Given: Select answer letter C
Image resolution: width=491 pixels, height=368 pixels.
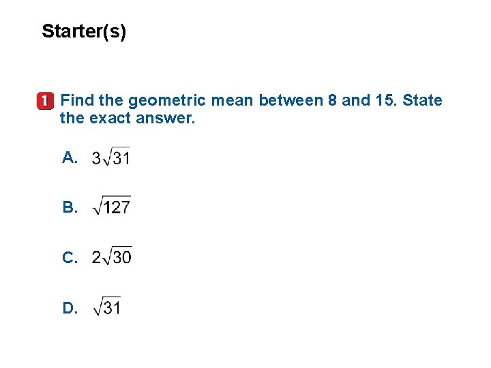Looking at the screenshot, I should tap(70, 258).
